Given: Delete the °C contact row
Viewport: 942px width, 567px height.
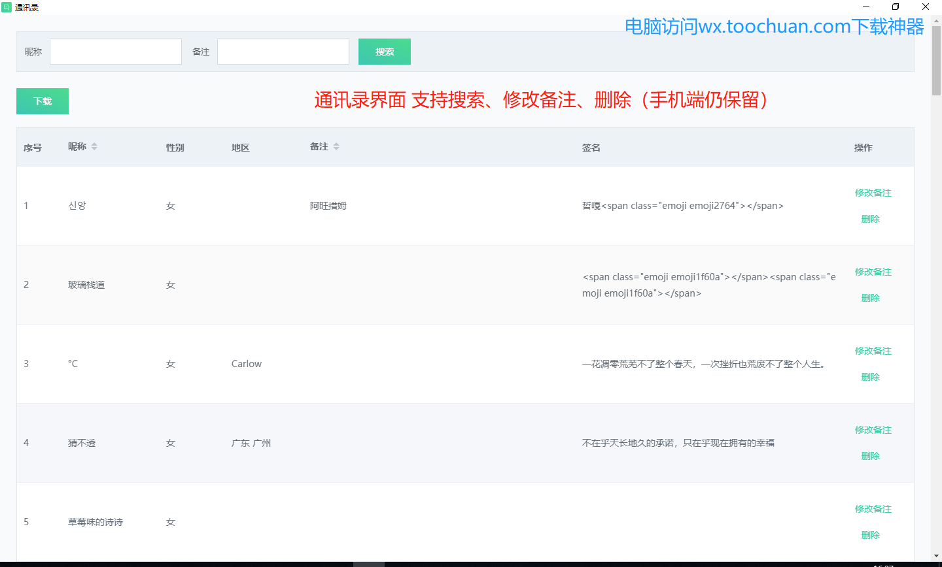Looking at the screenshot, I should coord(871,377).
